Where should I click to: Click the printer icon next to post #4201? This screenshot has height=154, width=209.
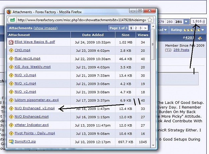pos(200,38)
